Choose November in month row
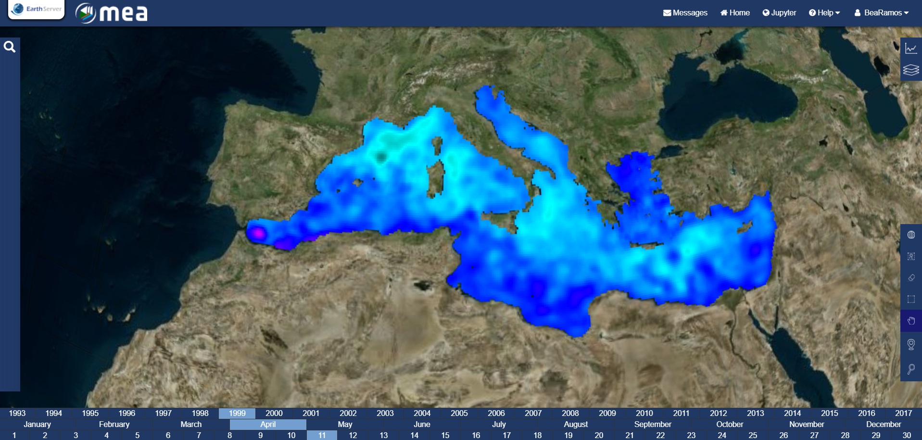The width and height of the screenshot is (922, 440). point(807,424)
